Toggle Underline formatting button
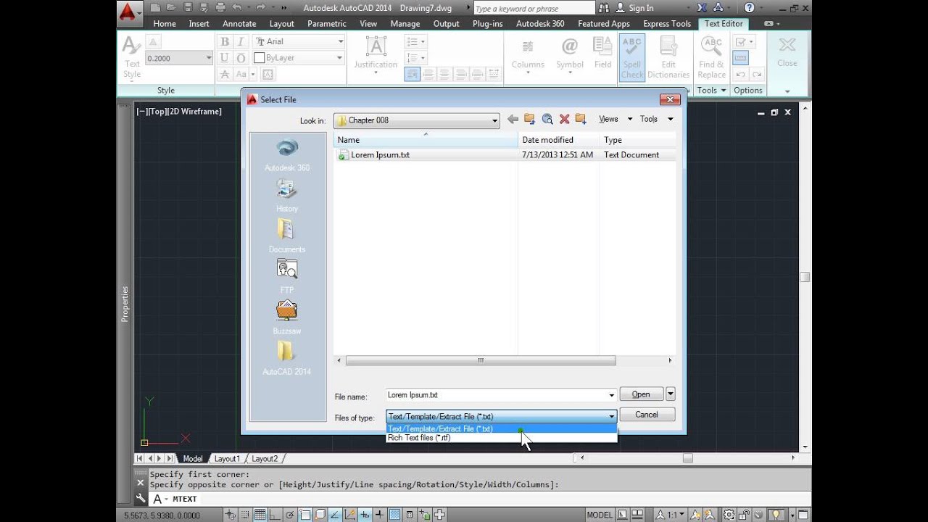This screenshot has width=928, height=522. click(x=225, y=58)
